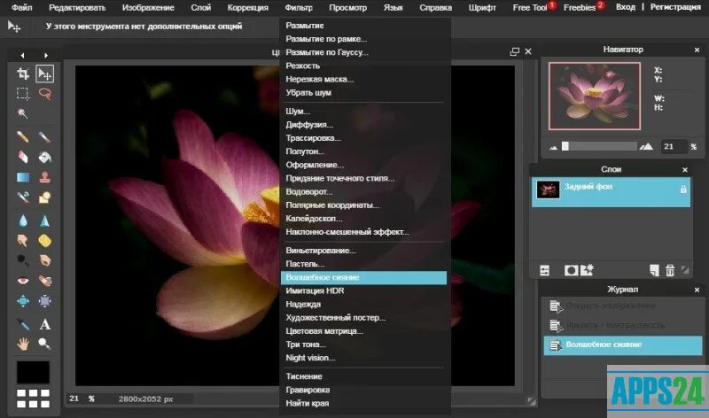
Task: Select the Pinch tool
Action: (x=45, y=300)
